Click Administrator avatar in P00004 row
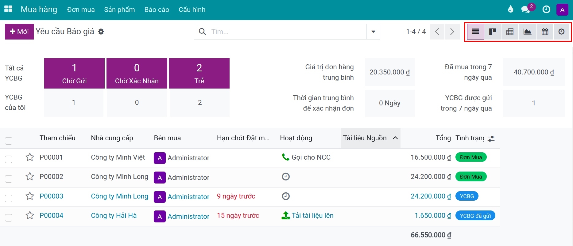 (x=160, y=217)
